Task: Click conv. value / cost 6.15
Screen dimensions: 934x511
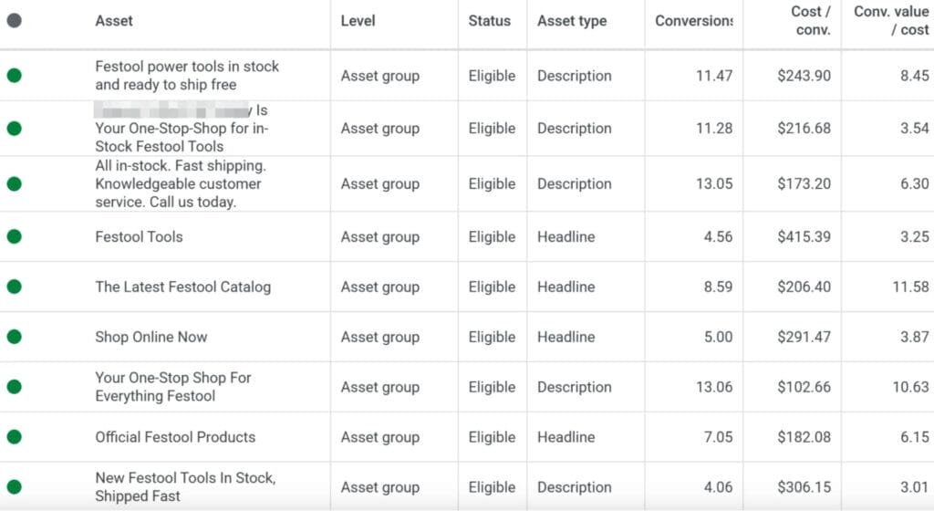Action: [914, 436]
